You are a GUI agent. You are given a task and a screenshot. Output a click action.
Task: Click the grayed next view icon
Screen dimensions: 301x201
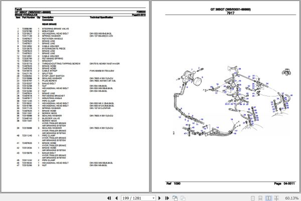click(183, 198)
